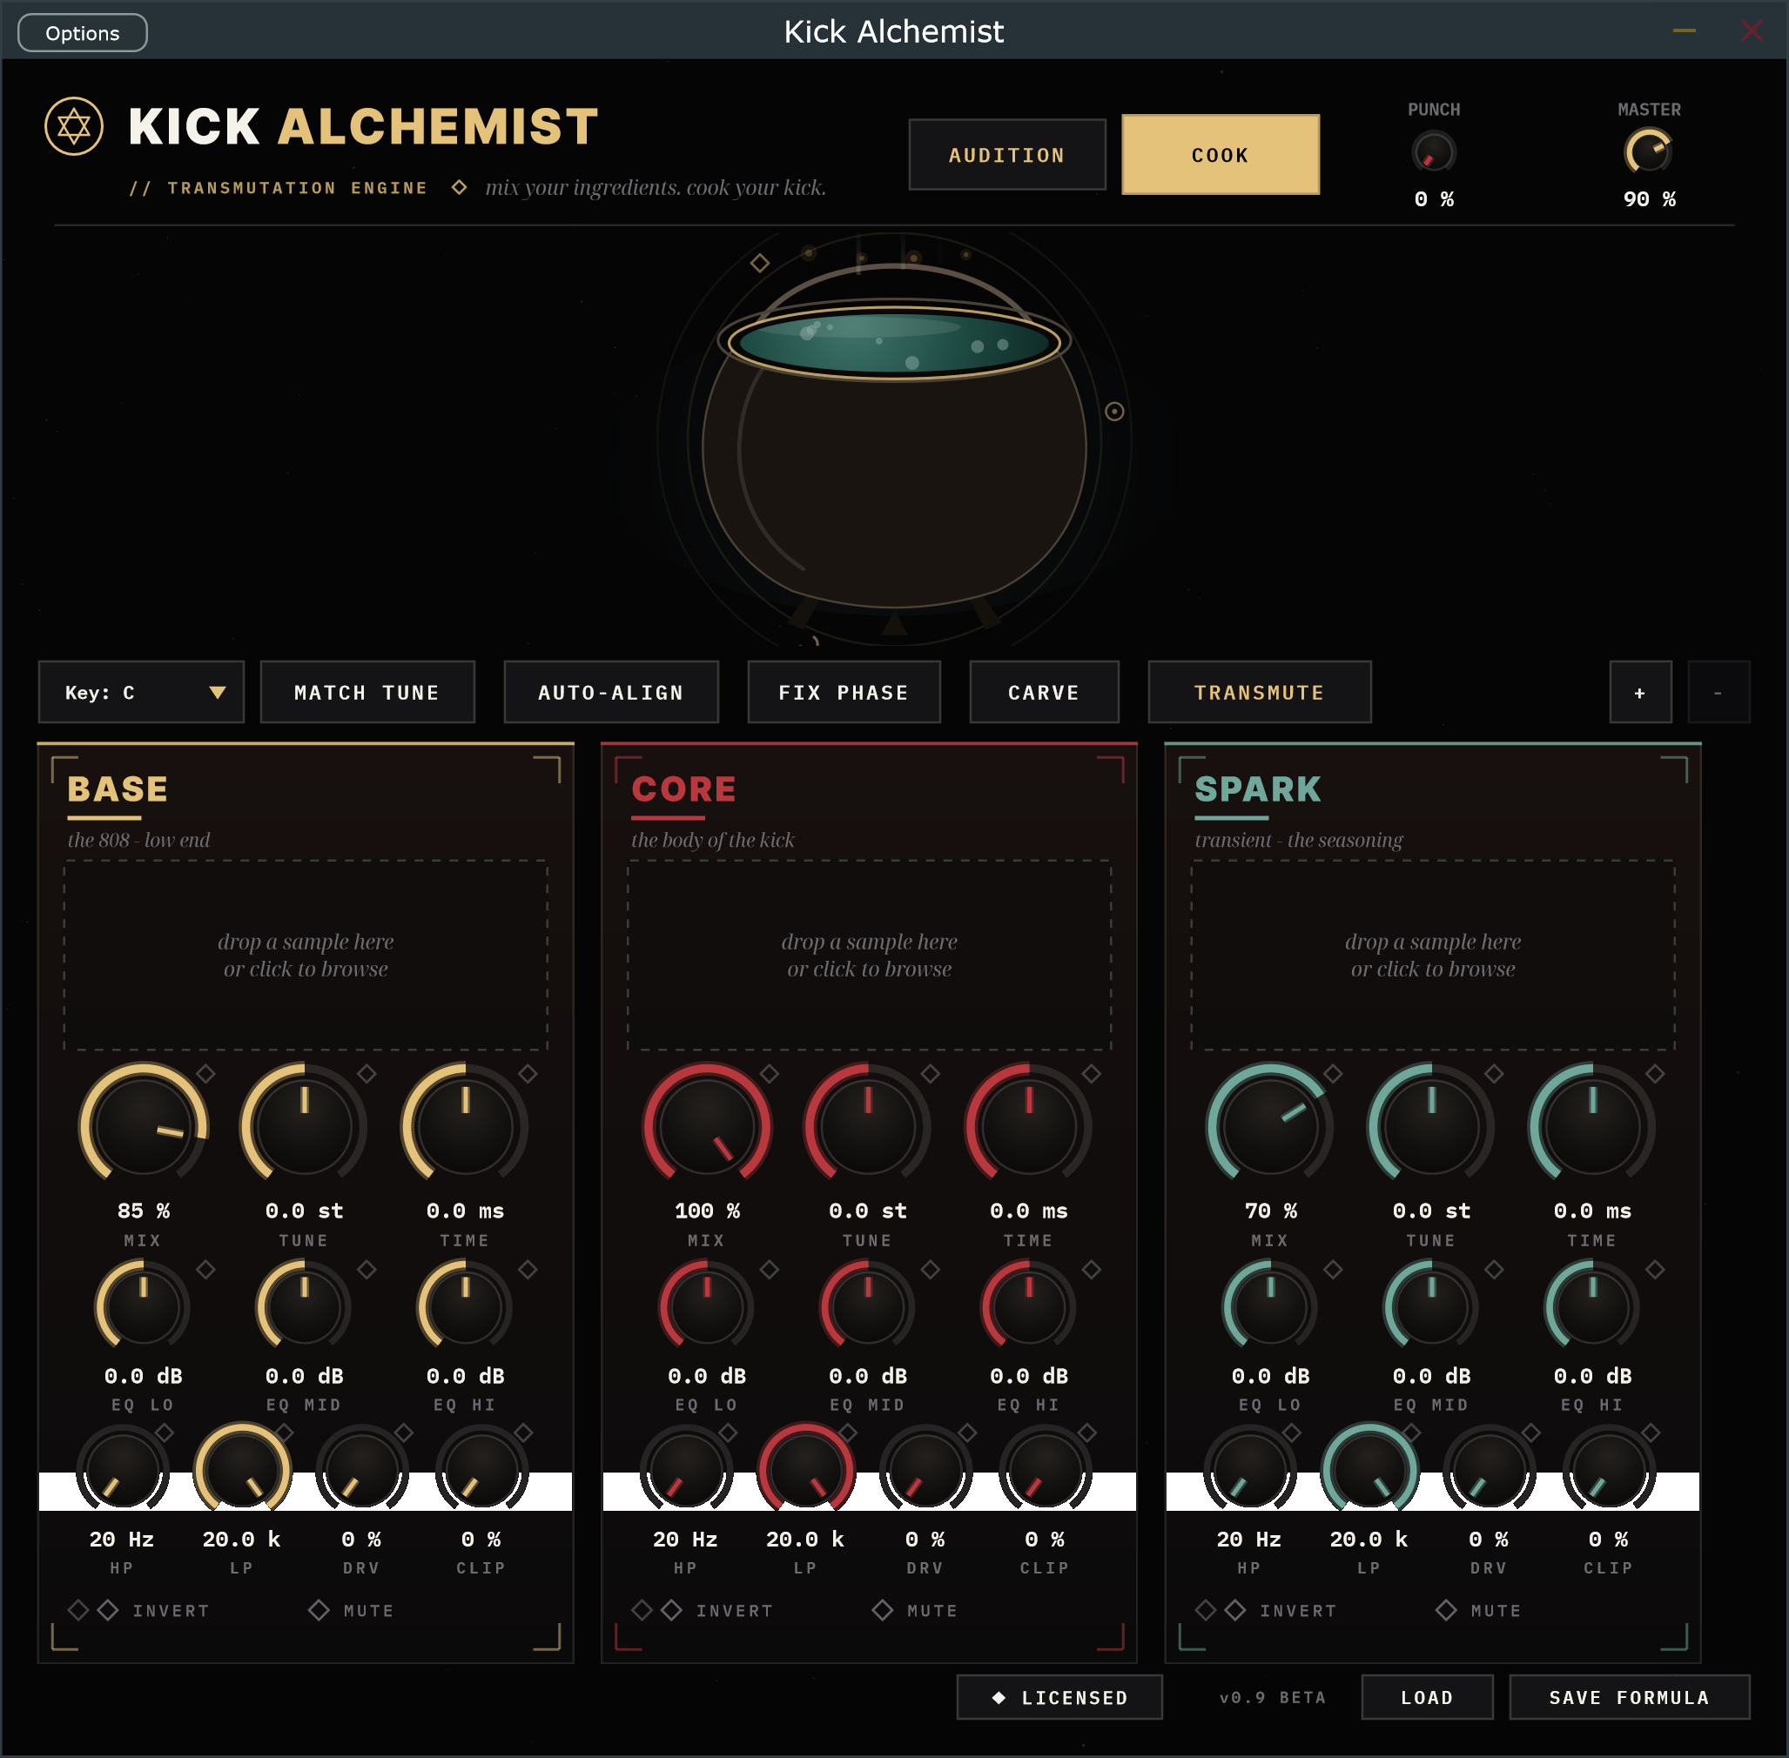The image size is (1789, 1758).
Task: Click diamond icon beside SPARK EQ MID knob
Action: click(1494, 1270)
